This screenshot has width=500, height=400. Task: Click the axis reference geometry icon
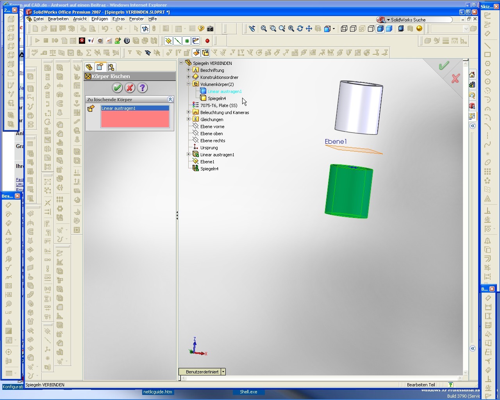point(178,41)
